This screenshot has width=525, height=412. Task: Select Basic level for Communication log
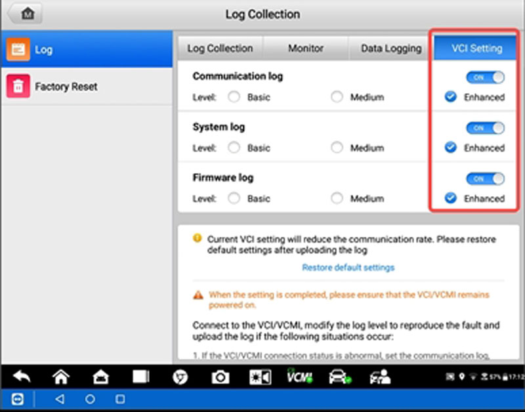tap(234, 97)
